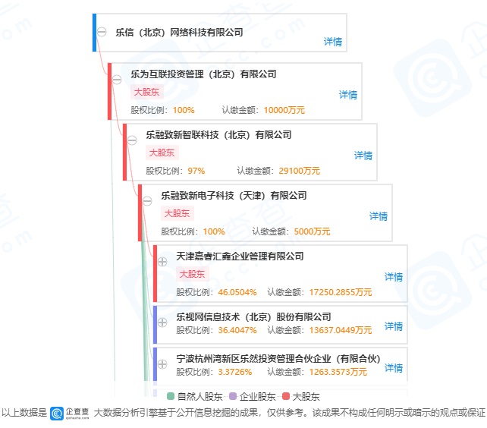Expand the 天津嘉睿汇鑫企业管理有限公司 node

162,262
